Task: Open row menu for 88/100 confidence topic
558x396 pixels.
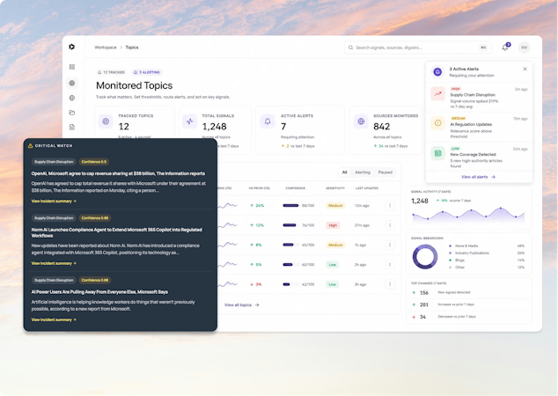Action: [x=390, y=205]
